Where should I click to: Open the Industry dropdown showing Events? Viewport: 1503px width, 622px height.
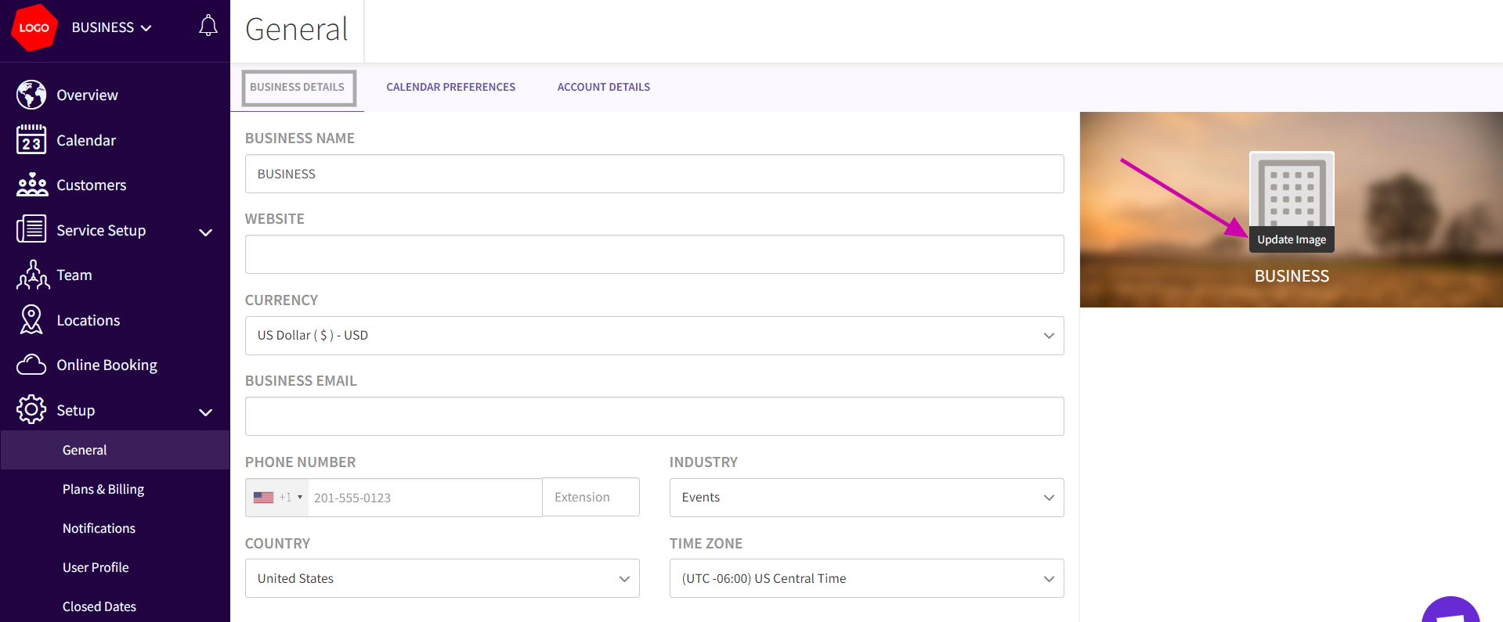[866, 498]
